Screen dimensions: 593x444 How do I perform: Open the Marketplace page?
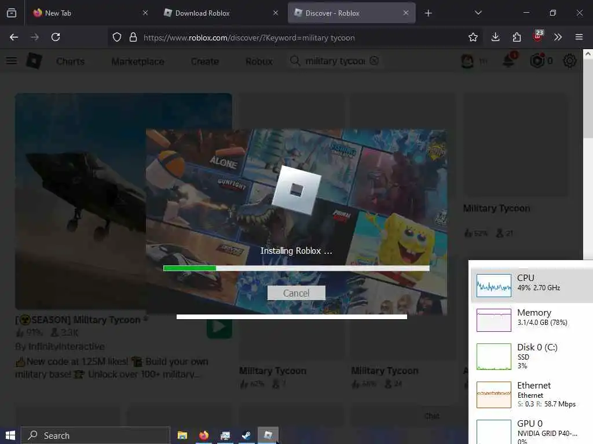pos(138,61)
